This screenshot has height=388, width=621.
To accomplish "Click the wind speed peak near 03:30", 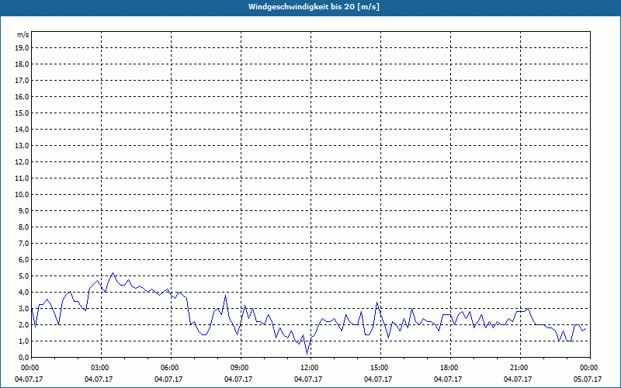I will click(x=113, y=273).
